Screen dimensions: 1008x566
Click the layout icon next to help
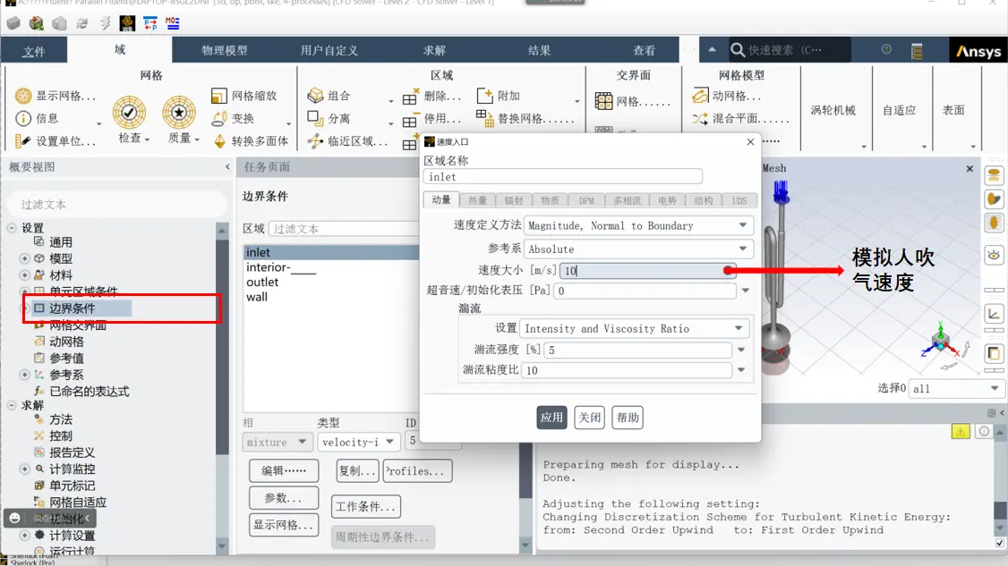coord(917,51)
